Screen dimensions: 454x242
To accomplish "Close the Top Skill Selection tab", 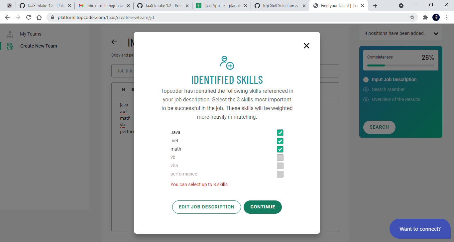I will 304,6.
